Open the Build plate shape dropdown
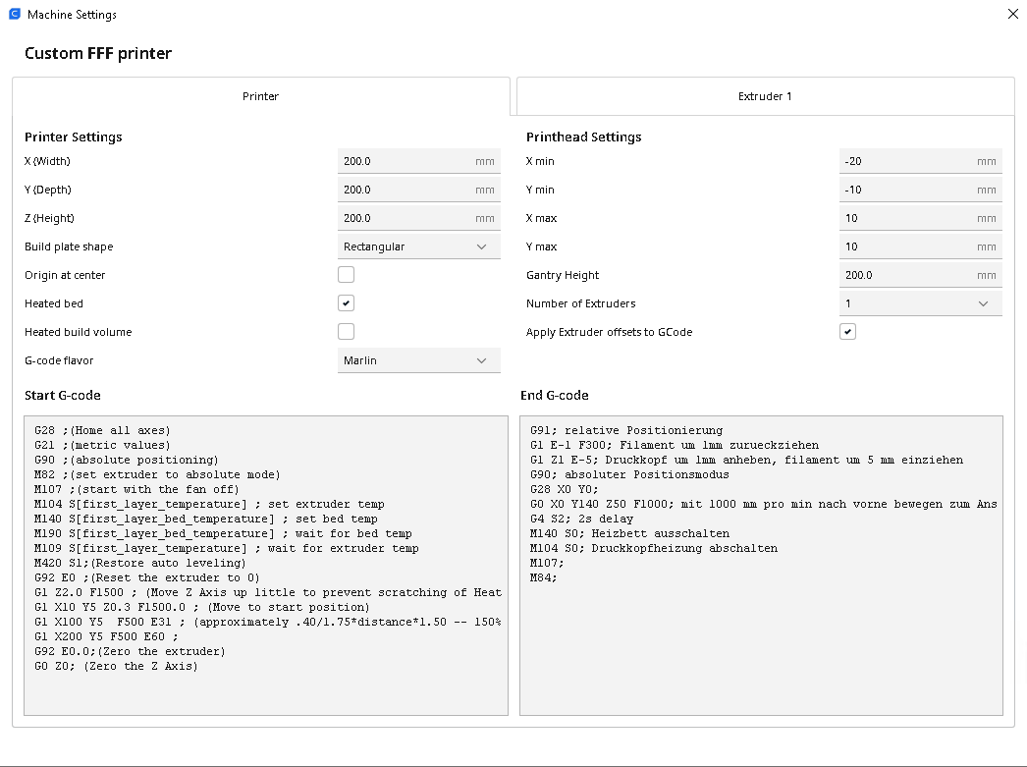Viewport: 1027px width, 767px height. click(x=418, y=247)
